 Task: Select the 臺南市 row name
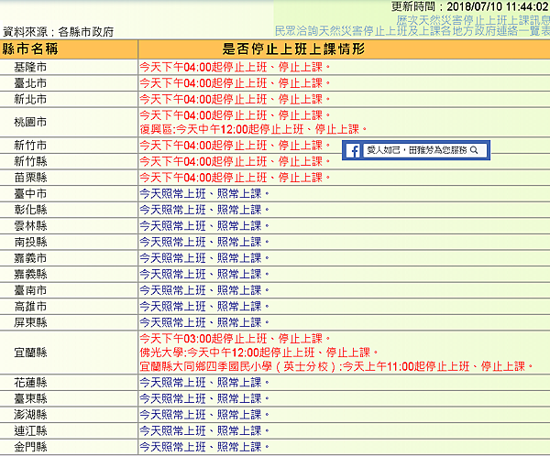30,290
